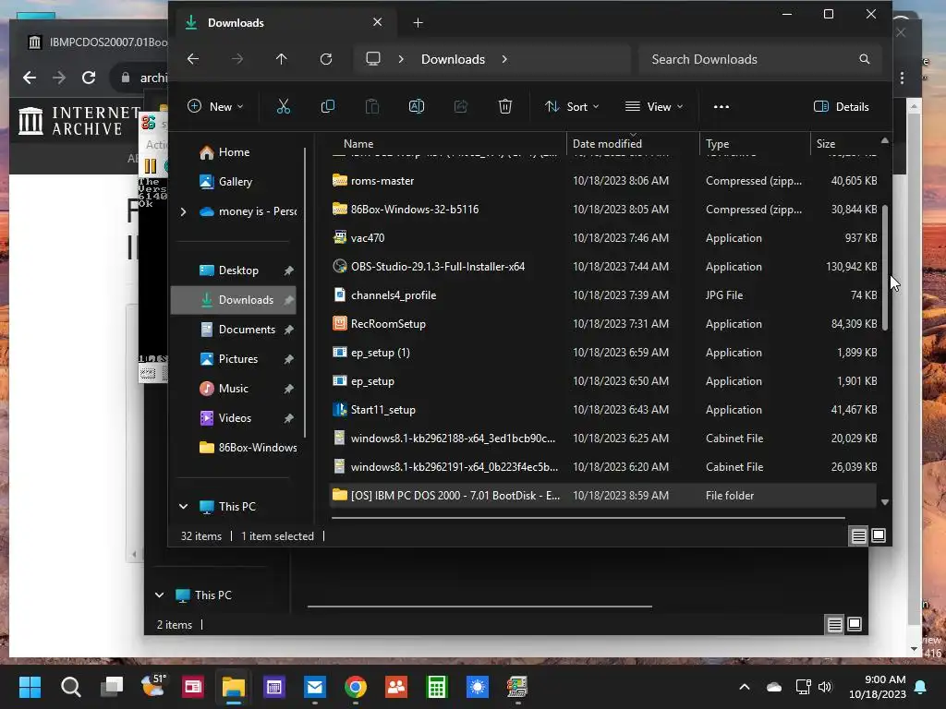Click chevron after Downloads in address bar
Viewport: 946px width, 709px height.
[504, 59]
